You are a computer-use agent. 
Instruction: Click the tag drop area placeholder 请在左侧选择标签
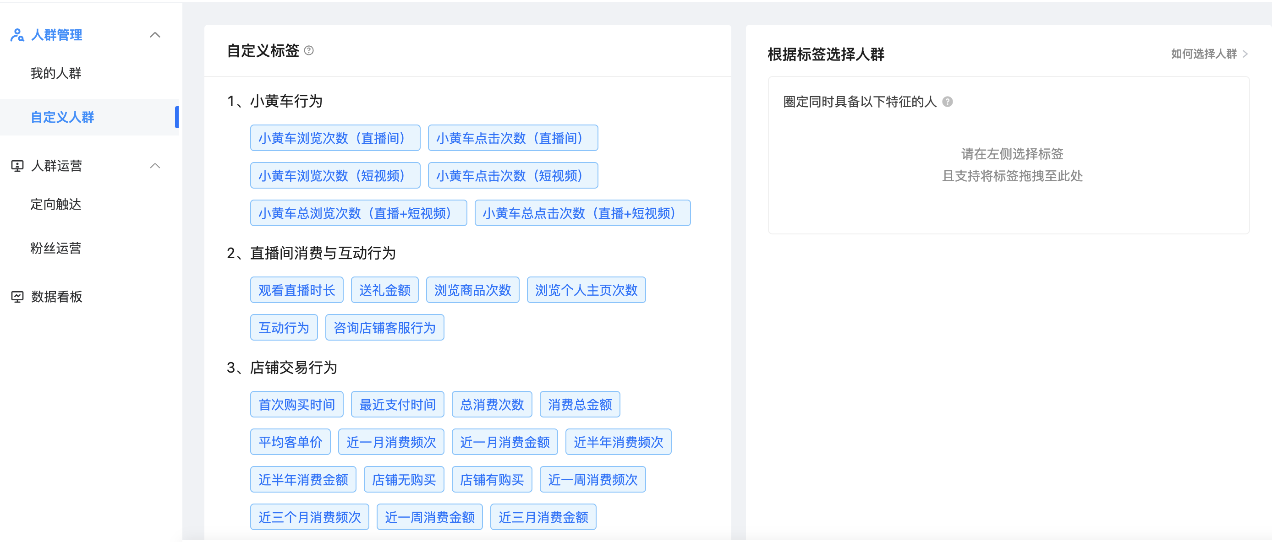coord(1012,154)
